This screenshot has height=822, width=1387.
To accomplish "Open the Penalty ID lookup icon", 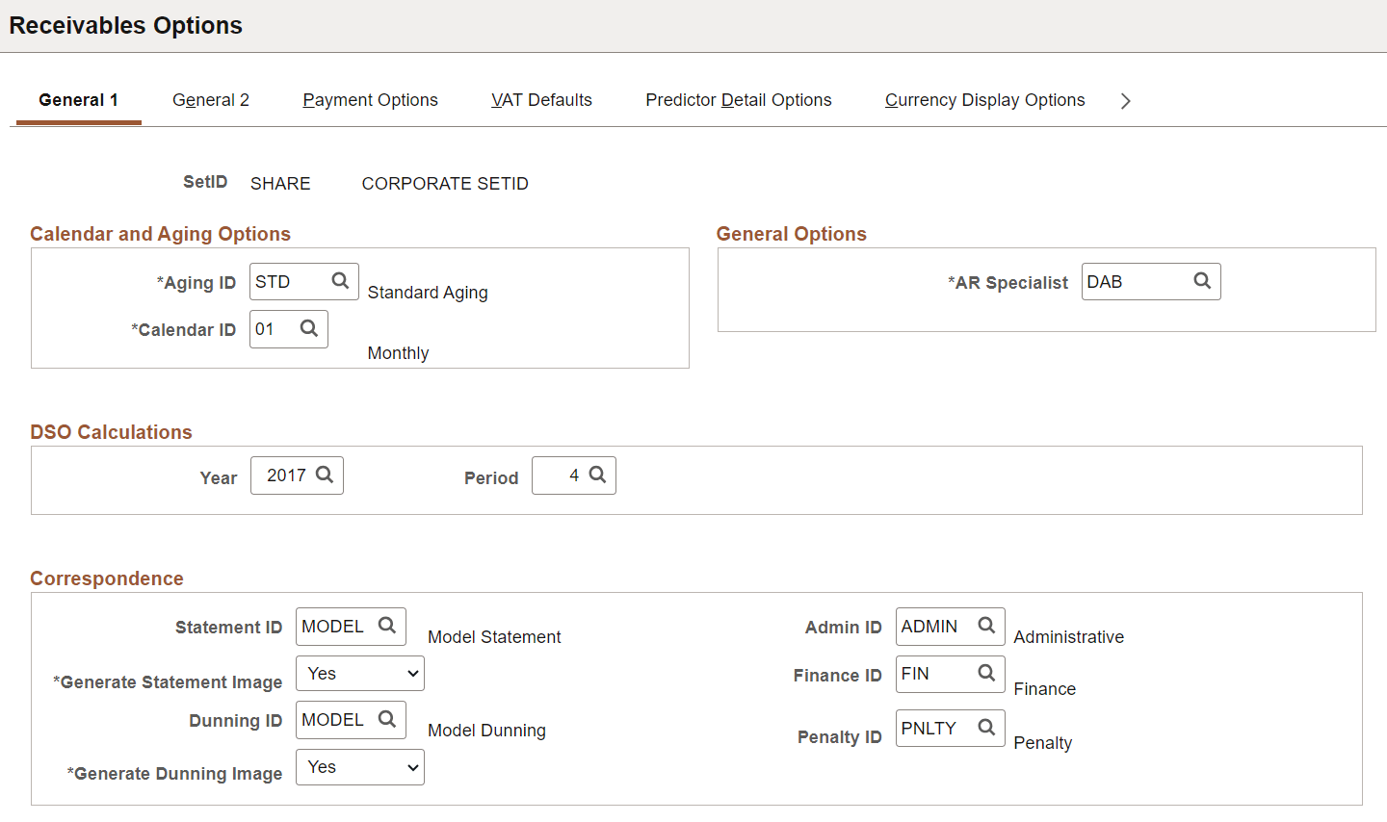I will pyautogui.click(x=986, y=728).
